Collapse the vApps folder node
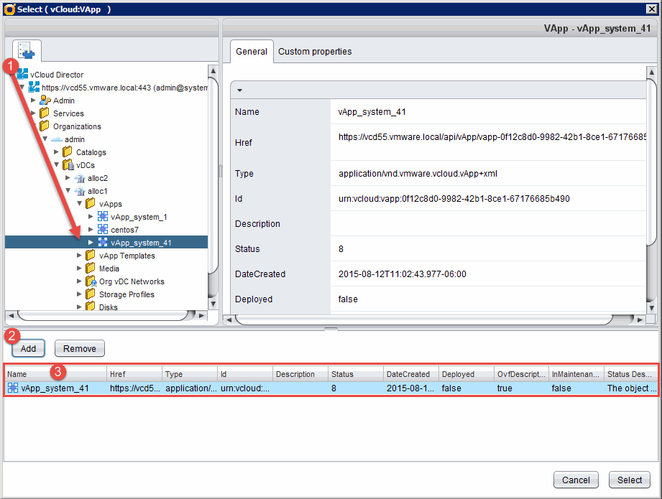Image resolution: width=662 pixels, height=499 pixels. [x=79, y=204]
